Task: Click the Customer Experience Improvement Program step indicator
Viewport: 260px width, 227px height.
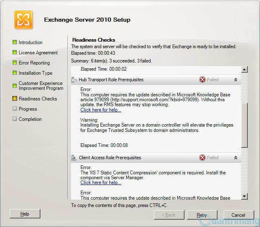Action: click(15, 86)
